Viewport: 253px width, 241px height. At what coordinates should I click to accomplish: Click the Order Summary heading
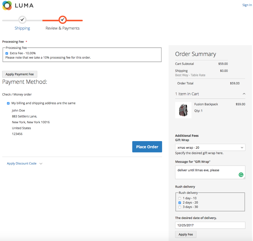pyautogui.click(x=196, y=54)
